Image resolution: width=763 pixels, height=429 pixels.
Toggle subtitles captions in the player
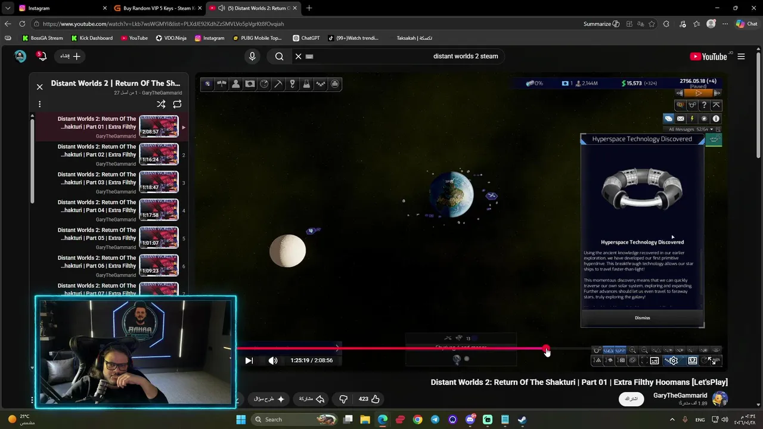[655, 360]
